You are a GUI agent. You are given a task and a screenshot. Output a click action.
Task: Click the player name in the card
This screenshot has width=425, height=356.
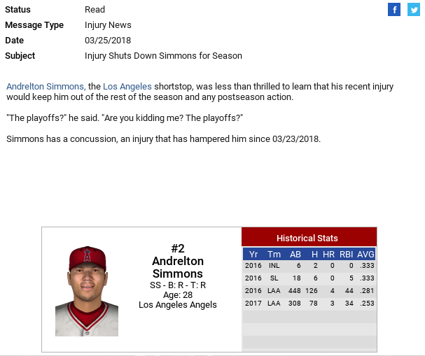point(177,267)
